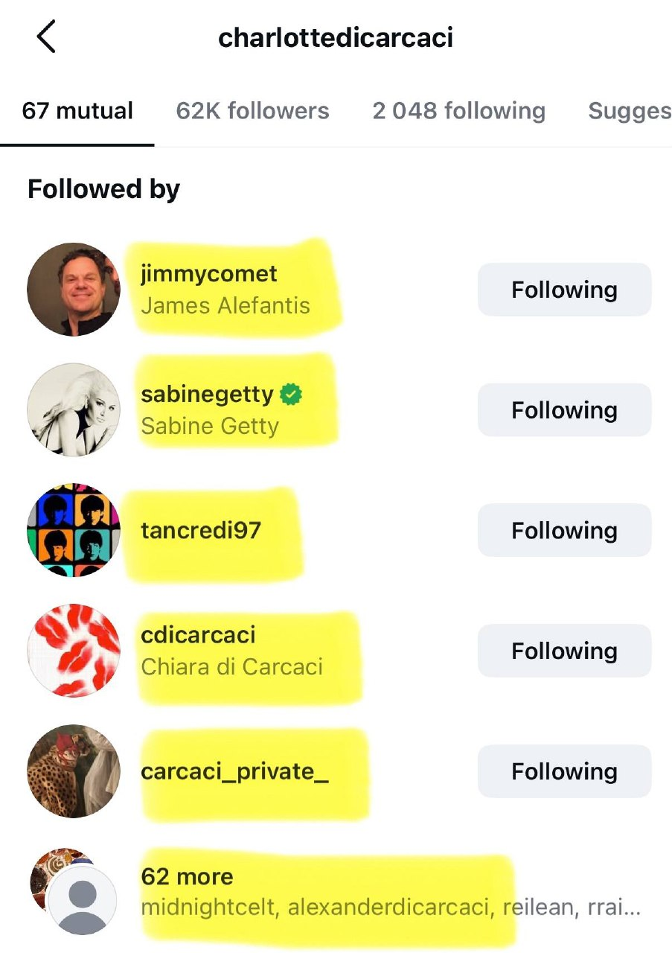This screenshot has width=672, height=953.
Task: Toggle Following button next to cdicarcaci
Action: coord(564,651)
